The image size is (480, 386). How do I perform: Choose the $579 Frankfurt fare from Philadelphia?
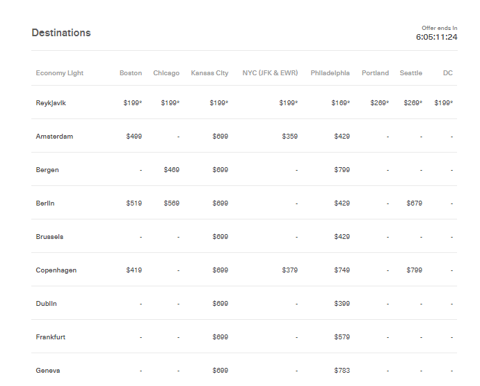coord(342,337)
